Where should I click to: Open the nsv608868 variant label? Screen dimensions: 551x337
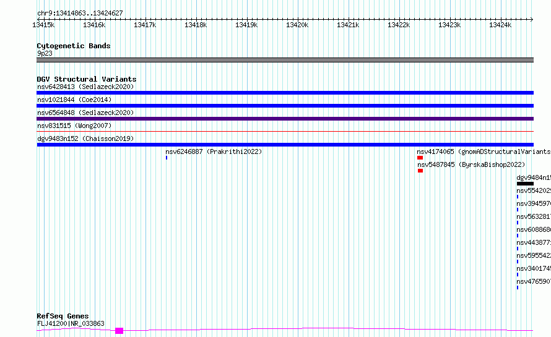coord(534,229)
